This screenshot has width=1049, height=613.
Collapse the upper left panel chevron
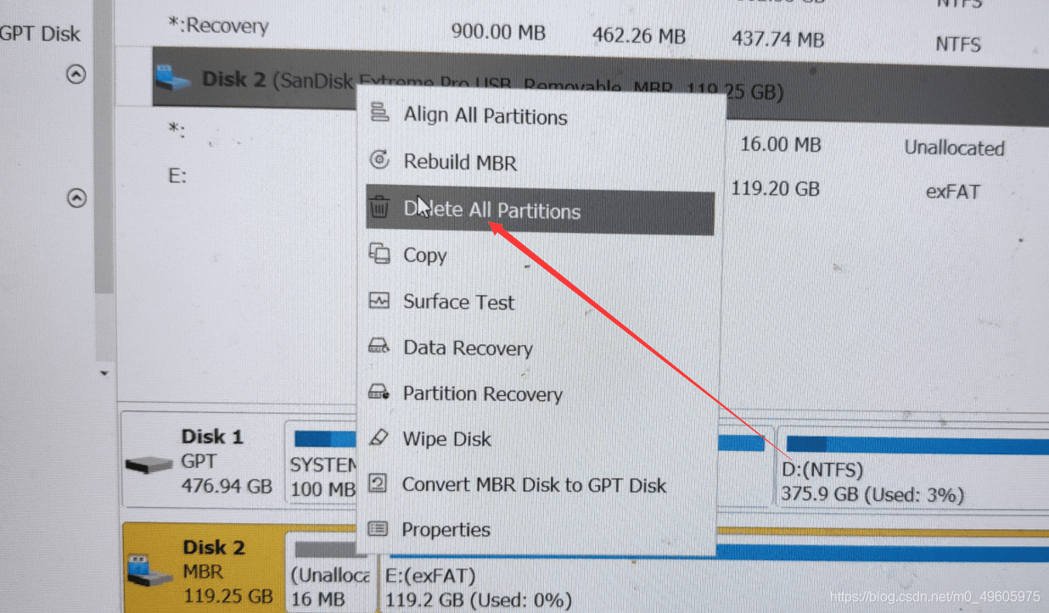coord(76,75)
